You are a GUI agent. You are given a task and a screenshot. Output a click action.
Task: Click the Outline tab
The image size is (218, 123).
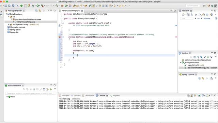pyautogui.click(x=185, y=53)
